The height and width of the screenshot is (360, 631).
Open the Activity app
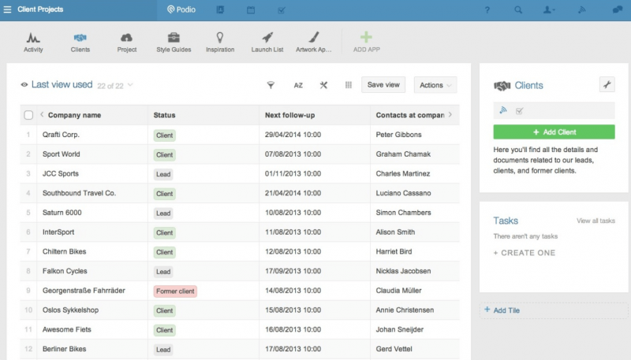[x=33, y=43]
